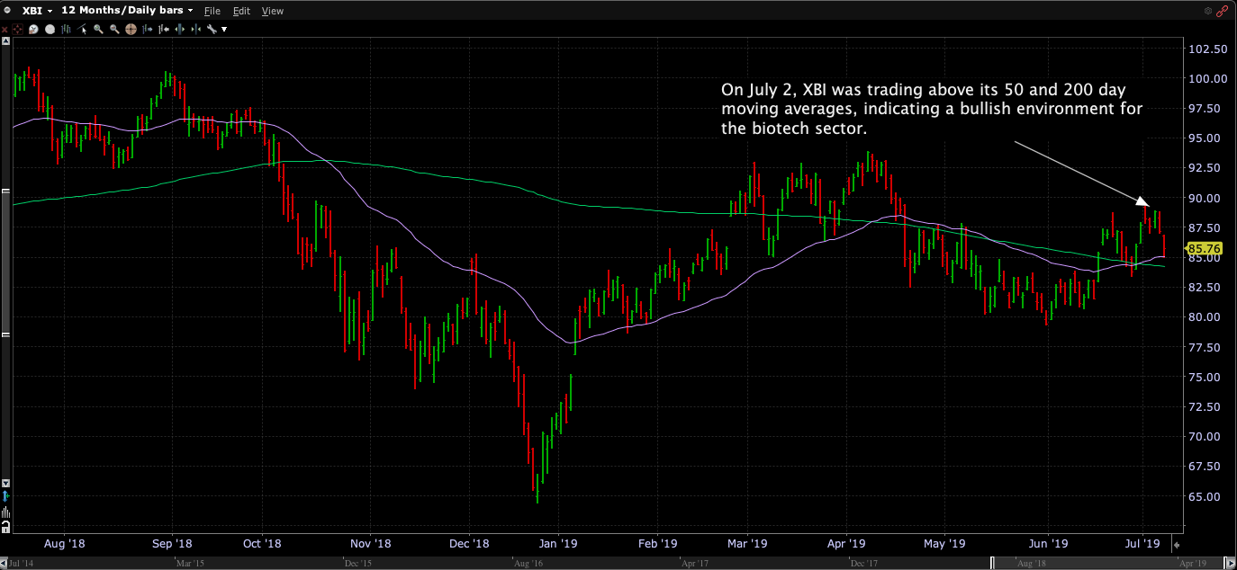The image size is (1237, 570).
Task: Click the green zoom in magnifier
Action: [99, 29]
